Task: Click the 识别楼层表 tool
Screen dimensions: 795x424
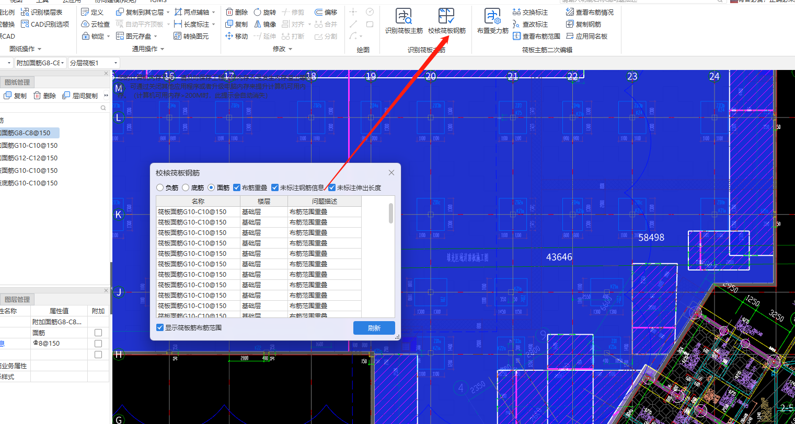Action: (41, 12)
